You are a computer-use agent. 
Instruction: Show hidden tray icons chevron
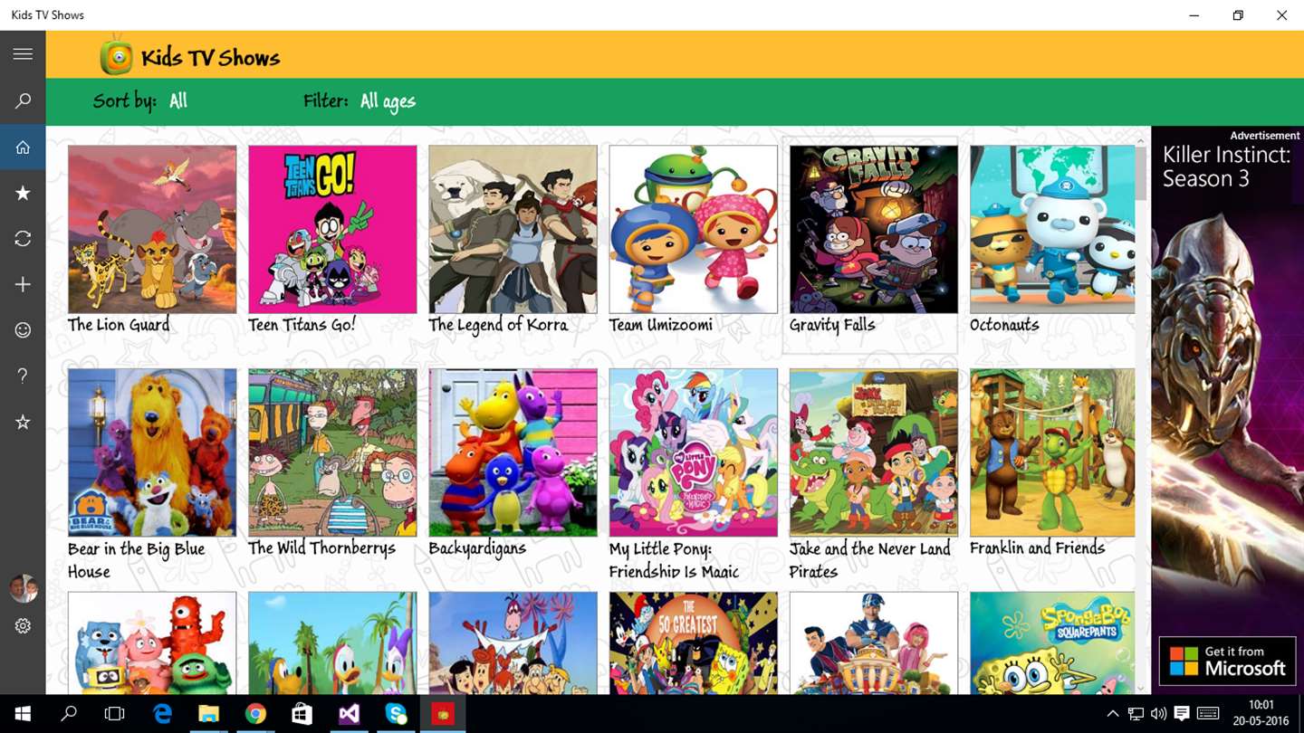click(1113, 714)
